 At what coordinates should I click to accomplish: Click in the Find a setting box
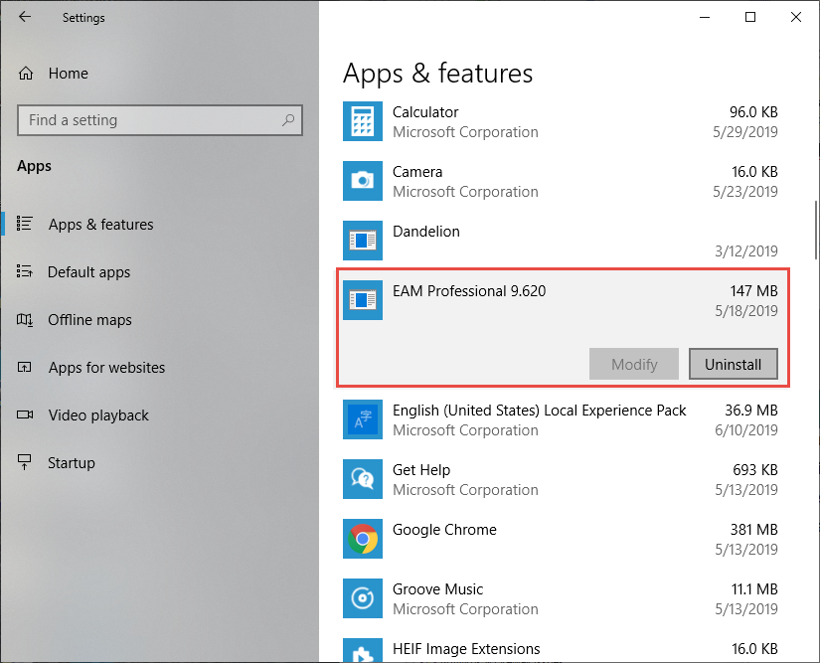(159, 120)
